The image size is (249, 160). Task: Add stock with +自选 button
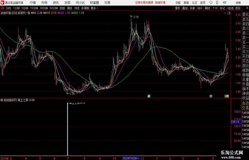click(230, 8)
